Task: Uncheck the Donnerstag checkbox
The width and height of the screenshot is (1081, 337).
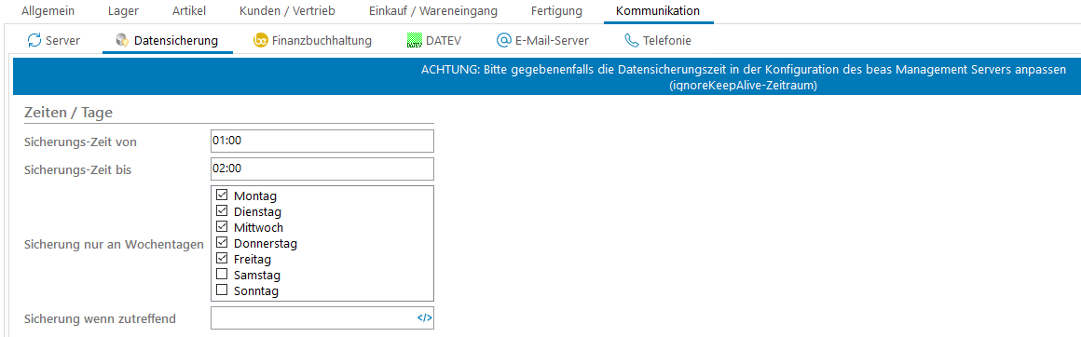Action: (222, 243)
